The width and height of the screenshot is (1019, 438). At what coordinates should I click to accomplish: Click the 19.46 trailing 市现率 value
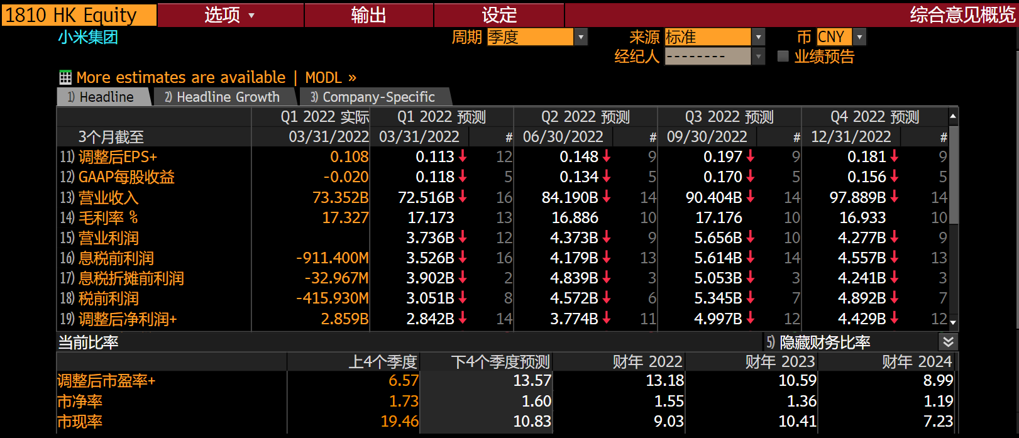coord(399,422)
